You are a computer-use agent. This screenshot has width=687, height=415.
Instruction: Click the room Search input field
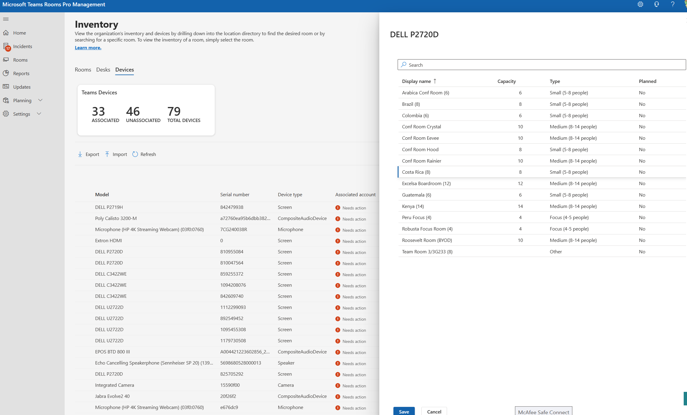coord(542,65)
